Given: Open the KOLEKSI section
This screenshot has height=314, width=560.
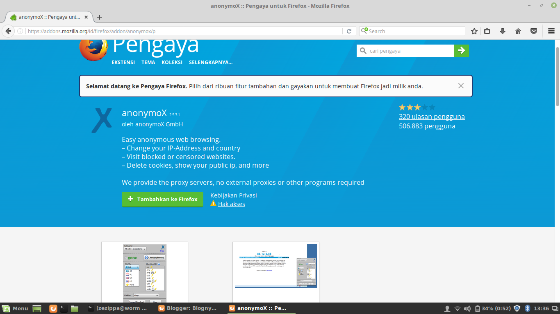Looking at the screenshot, I should [172, 63].
